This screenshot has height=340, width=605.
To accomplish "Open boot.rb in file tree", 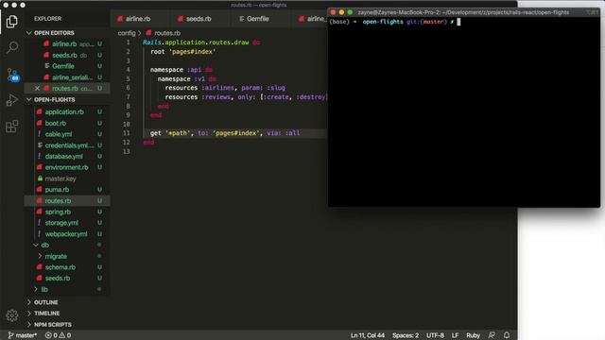I will tap(67, 123).
